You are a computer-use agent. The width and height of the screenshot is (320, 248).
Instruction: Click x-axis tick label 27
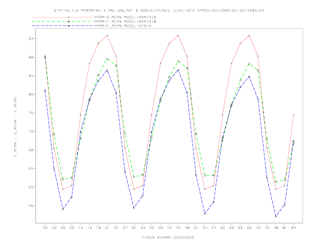[125, 228]
